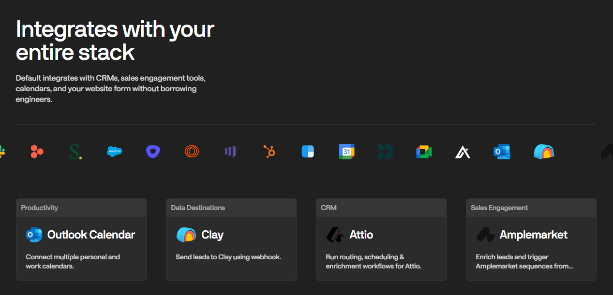Click the 'Enrich leads and trigger Amplemarket sequences' description

tap(524, 262)
